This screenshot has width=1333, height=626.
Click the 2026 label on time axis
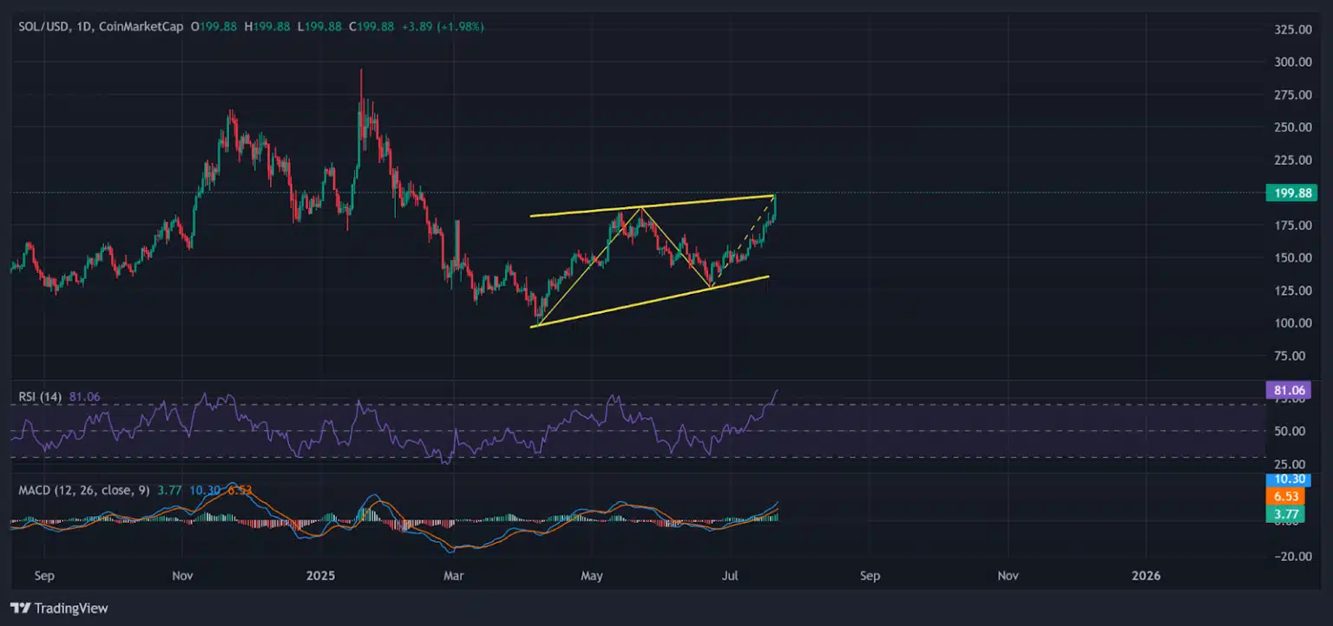click(x=1146, y=575)
